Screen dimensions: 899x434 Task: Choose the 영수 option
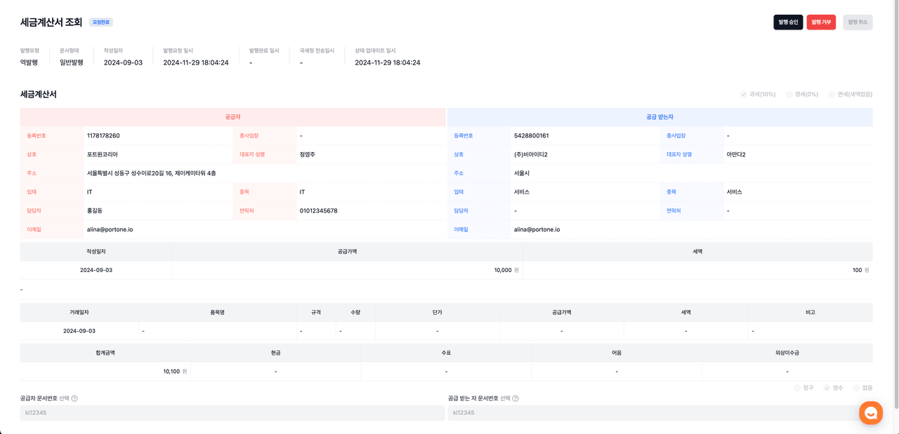pos(827,388)
